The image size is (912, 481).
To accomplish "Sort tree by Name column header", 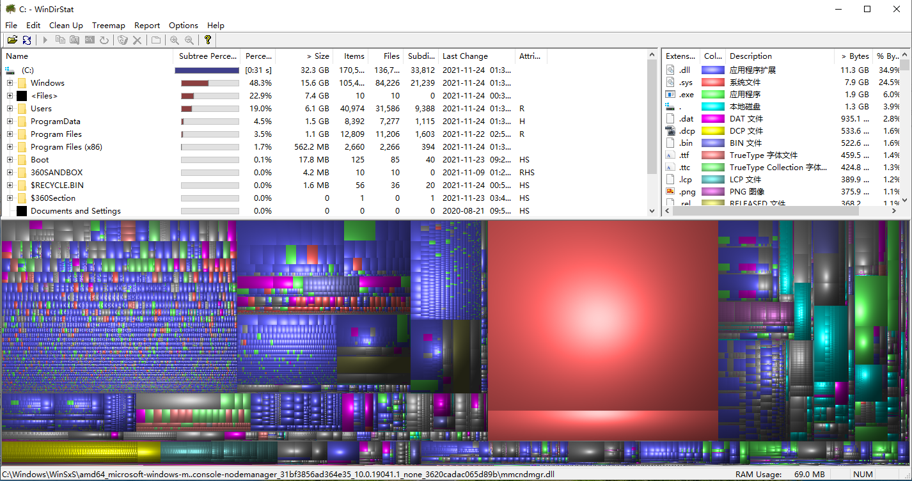I will tap(87, 56).
